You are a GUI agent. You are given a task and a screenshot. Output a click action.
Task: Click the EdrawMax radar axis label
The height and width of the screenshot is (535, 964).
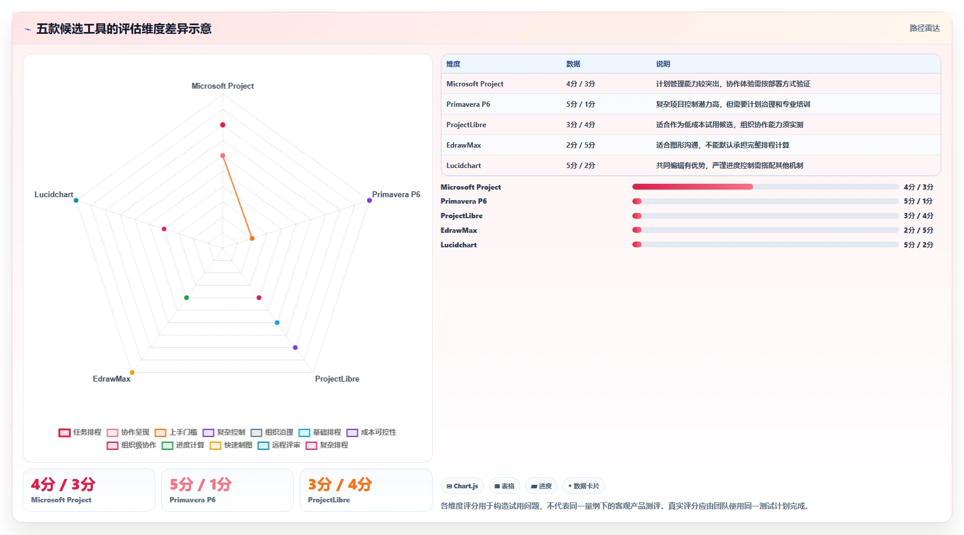(x=112, y=379)
